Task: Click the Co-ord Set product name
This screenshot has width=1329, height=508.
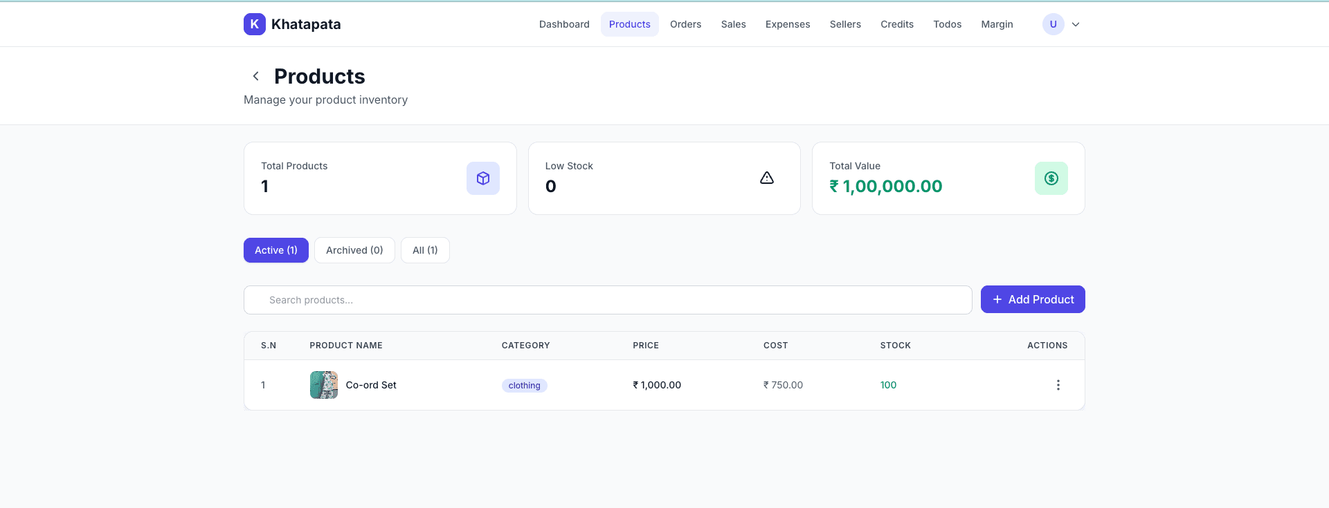Action: [371, 385]
